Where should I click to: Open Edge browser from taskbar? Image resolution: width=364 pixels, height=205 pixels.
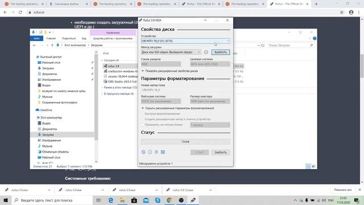tap(111, 200)
